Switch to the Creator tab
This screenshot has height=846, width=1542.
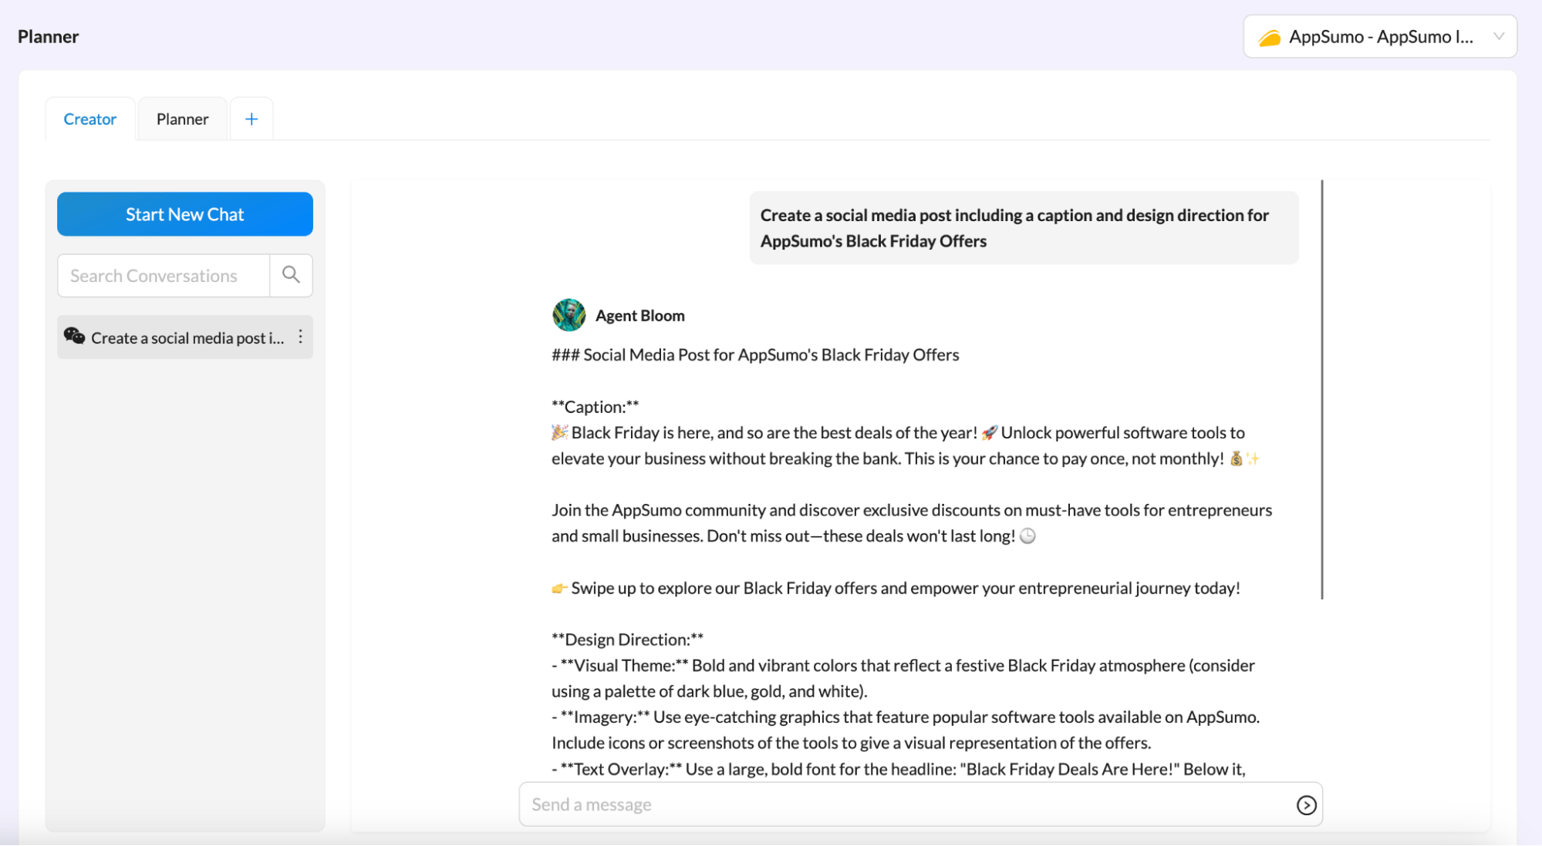(x=89, y=119)
